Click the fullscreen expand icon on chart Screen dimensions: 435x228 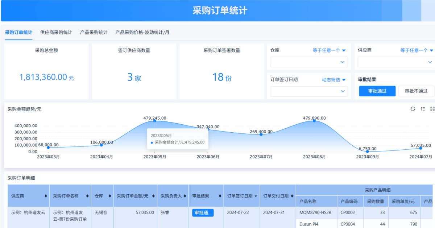(x=432, y=109)
